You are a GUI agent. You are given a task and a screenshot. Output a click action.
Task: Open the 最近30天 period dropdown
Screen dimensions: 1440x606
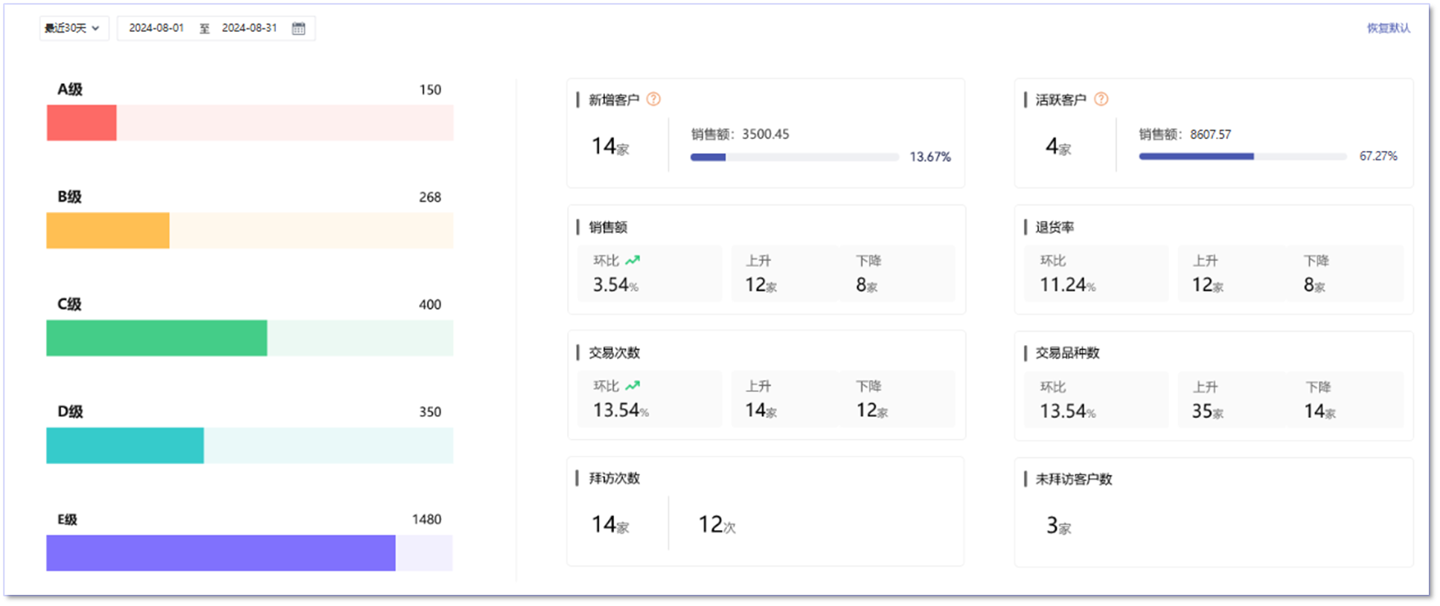tap(73, 28)
